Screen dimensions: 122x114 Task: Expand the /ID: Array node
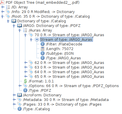(3, 7)
